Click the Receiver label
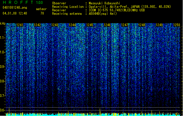This screenshot has height=116, width=183. point(59,10)
